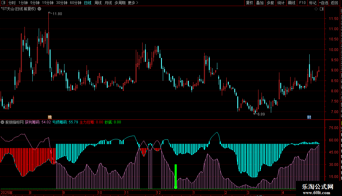Click the 叠加 overlay button
Viewport: 342px width, 196px height.
260,3
